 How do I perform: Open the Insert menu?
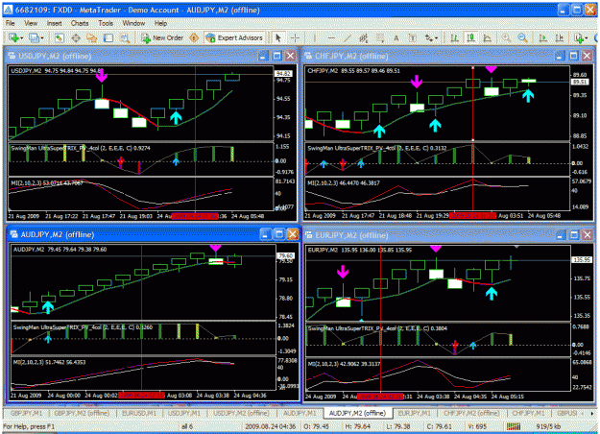[54, 23]
